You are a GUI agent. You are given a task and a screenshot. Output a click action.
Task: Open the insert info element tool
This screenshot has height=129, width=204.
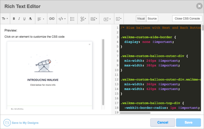pyautogui.click(x=118, y=19)
